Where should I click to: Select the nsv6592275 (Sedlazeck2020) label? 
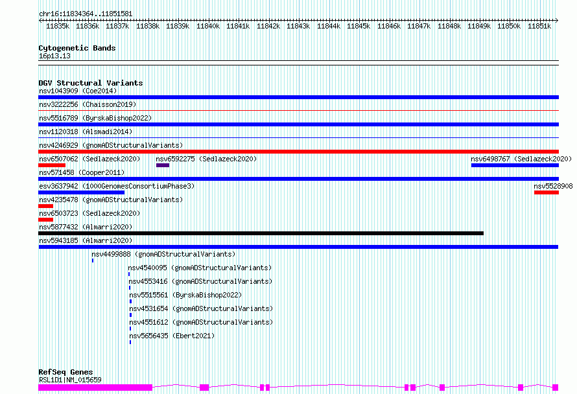(206, 159)
